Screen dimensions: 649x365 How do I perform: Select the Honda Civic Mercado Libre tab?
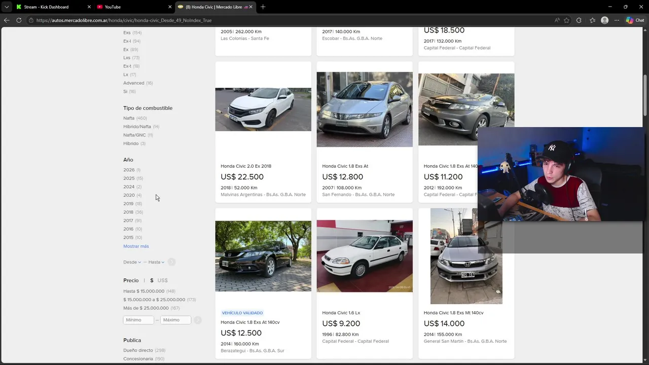coord(213,7)
